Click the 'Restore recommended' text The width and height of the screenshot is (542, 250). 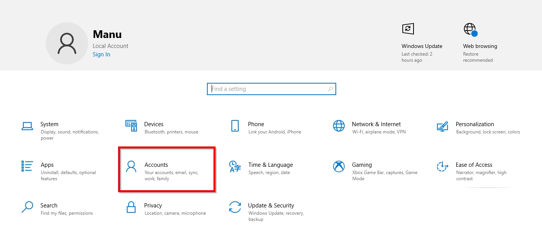(x=478, y=57)
